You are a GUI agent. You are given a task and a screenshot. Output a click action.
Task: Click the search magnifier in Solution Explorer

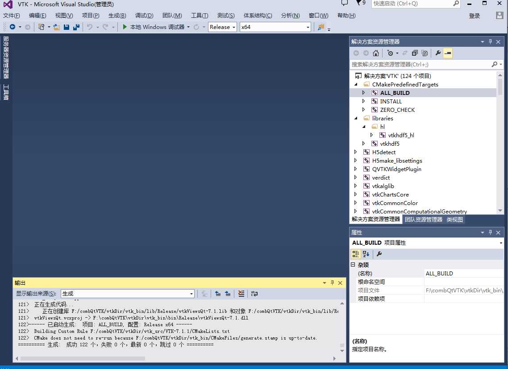(495, 64)
